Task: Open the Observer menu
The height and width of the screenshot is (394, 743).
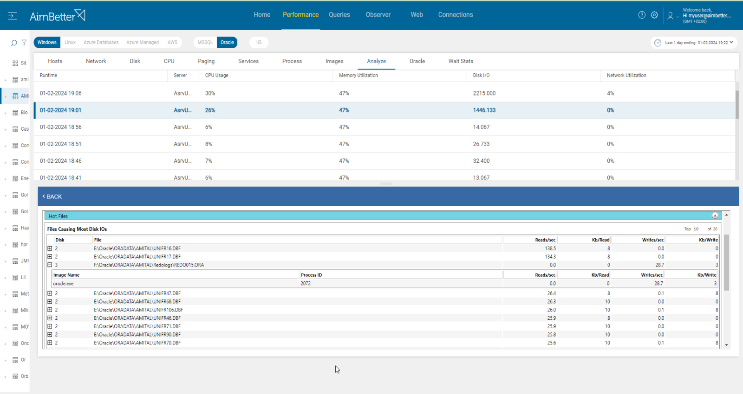Action: (378, 15)
